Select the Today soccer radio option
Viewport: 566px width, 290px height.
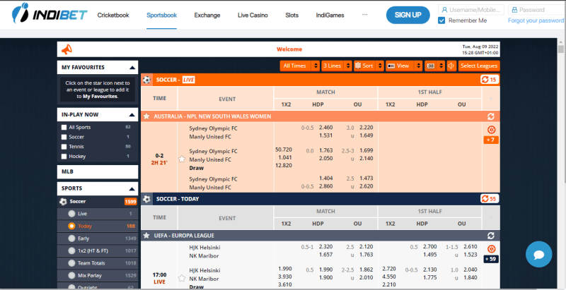pos(71,226)
